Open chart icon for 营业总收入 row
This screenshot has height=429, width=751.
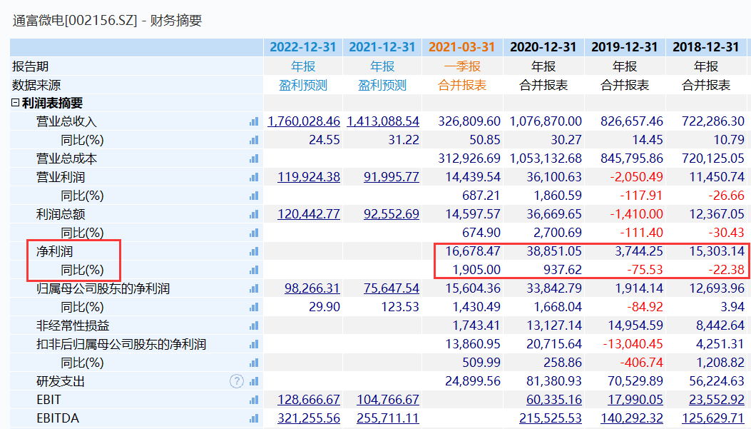tap(254, 122)
